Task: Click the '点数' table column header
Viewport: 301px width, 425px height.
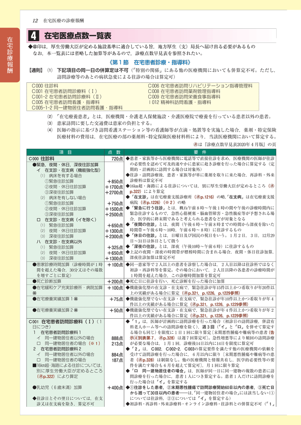Action: pyautogui.click(x=114, y=152)
